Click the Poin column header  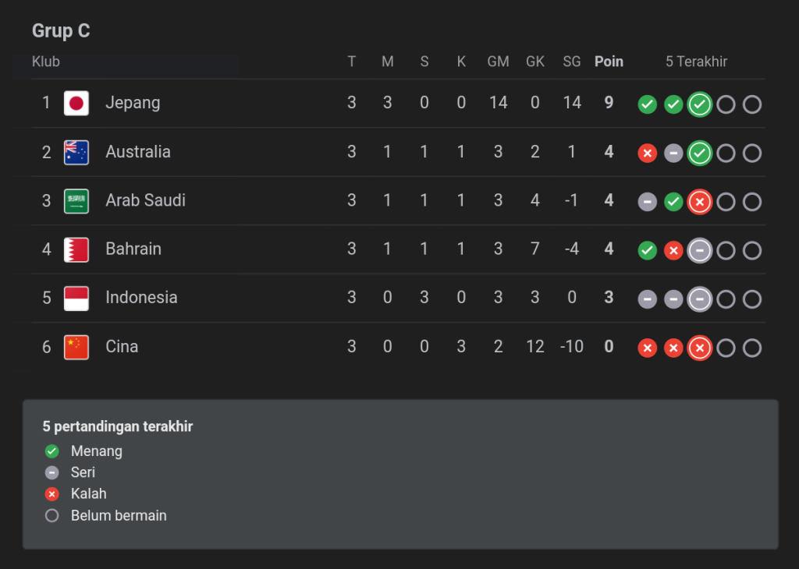609,62
